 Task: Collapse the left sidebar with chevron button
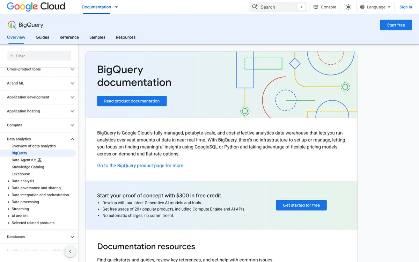tap(70, 252)
